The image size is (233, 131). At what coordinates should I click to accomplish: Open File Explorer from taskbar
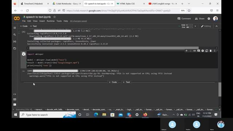tap(104, 115)
